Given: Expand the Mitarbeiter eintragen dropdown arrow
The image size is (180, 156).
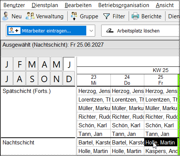Looking at the screenshot, I should (91, 31).
